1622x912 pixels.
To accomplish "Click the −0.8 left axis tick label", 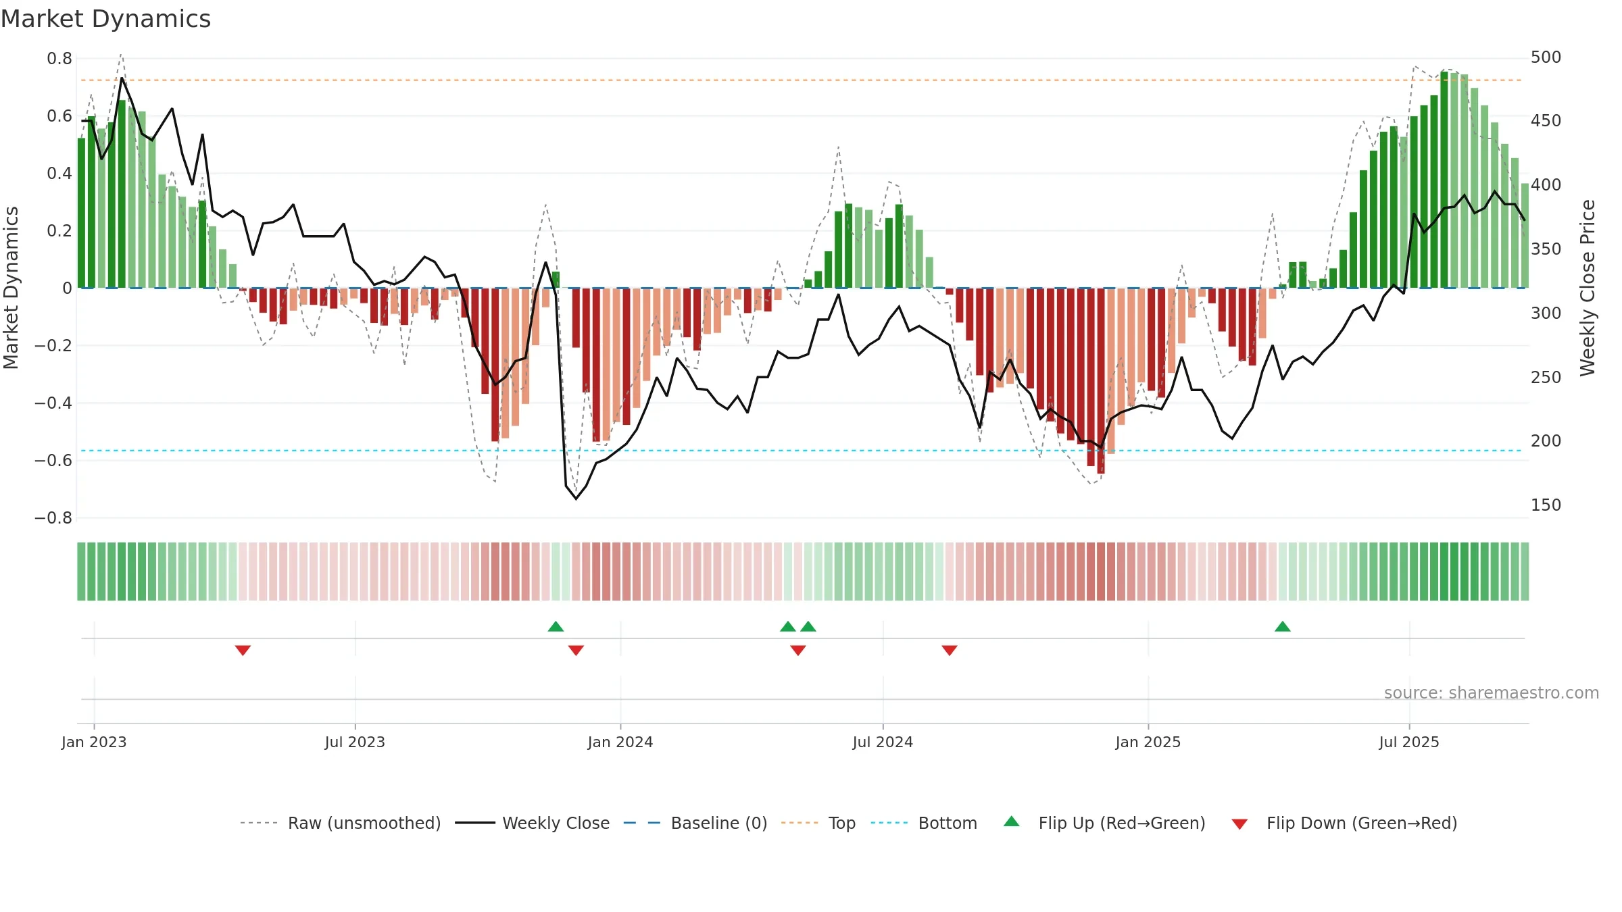I will [53, 518].
